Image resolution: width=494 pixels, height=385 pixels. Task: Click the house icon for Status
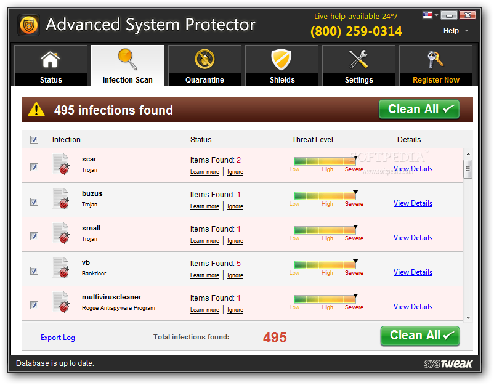click(x=51, y=60)
